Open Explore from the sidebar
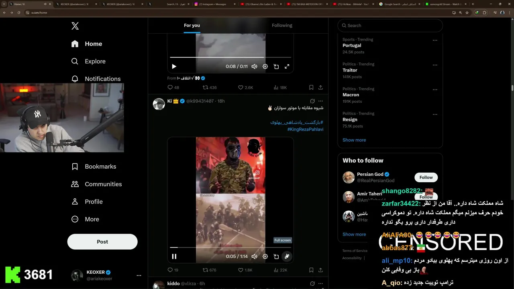Screen dimensions: 514x289 (x=88, y=61)
